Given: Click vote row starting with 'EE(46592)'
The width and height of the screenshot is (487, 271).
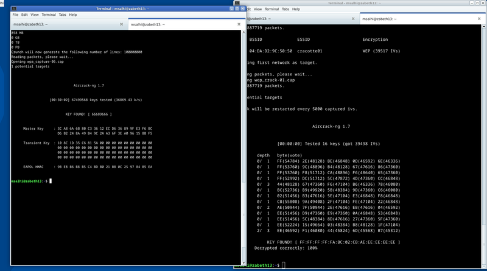Looking at the screenshot, I should coord(328,231).
